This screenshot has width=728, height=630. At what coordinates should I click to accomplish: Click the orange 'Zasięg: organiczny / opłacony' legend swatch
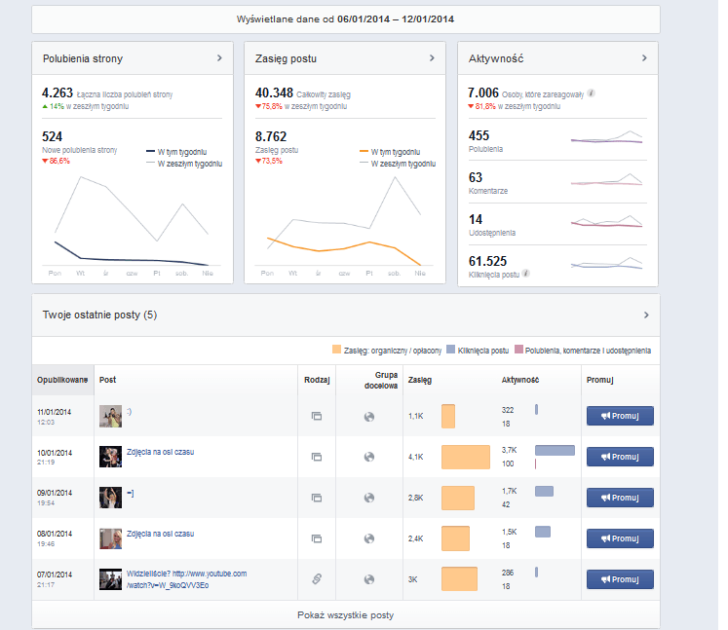(336, 351)
